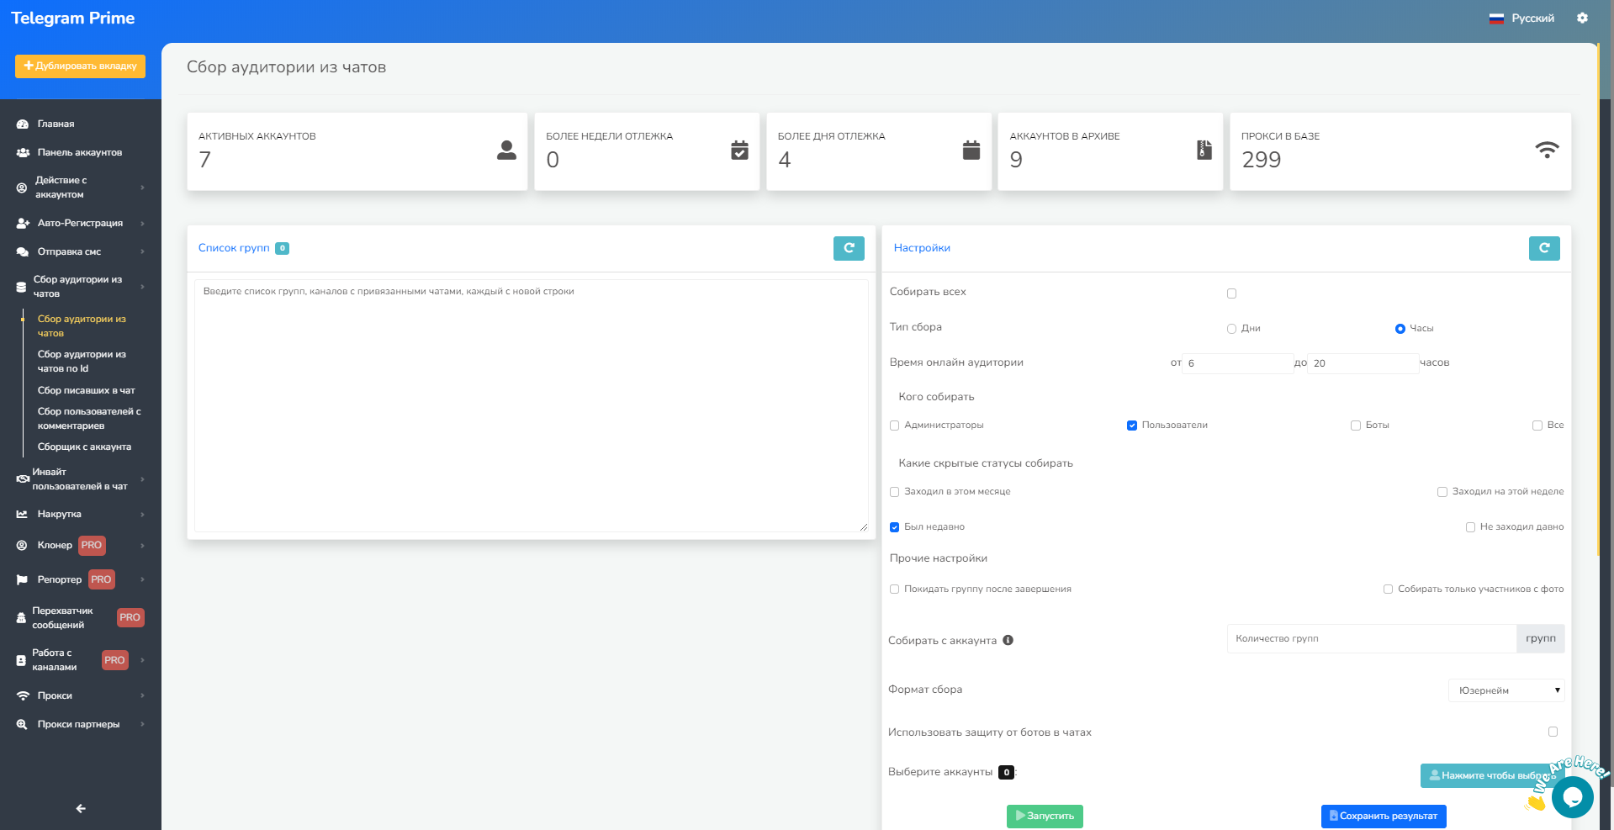Select the Дни radio button
1614x830 pixels.
[x=1231, y=329]
